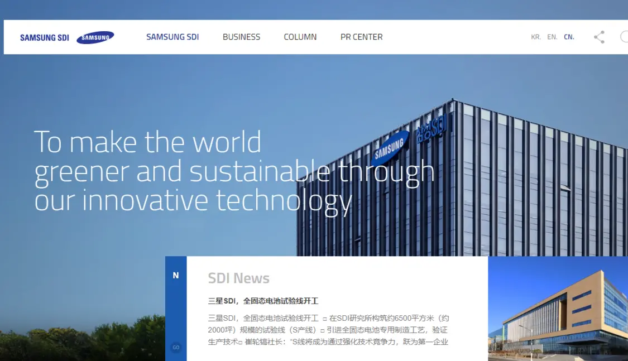Viewport: 628px width, 361px height.
Task: Open the bold news headline 三星SDI，全固态电池试验线开工
Action: (263, 301)
